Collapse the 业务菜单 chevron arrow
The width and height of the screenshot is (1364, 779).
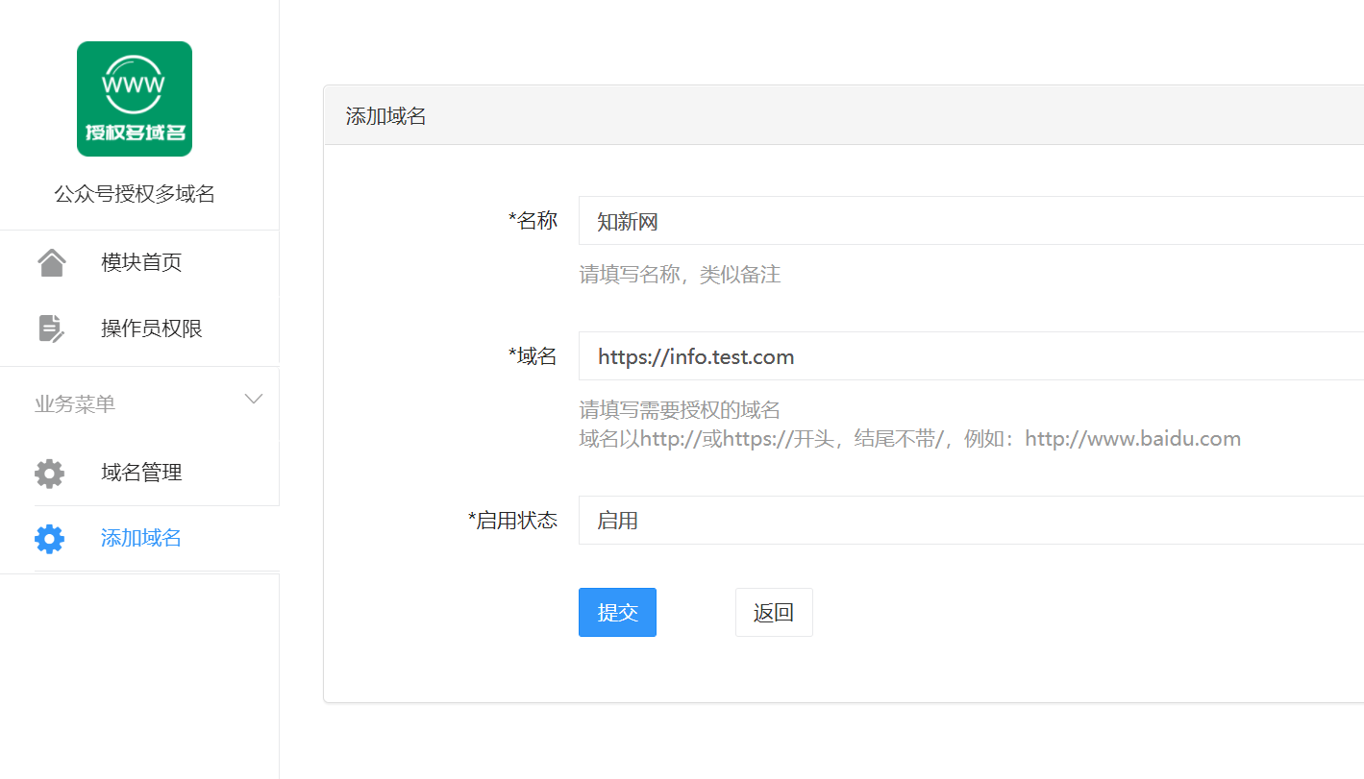point(254,399)
